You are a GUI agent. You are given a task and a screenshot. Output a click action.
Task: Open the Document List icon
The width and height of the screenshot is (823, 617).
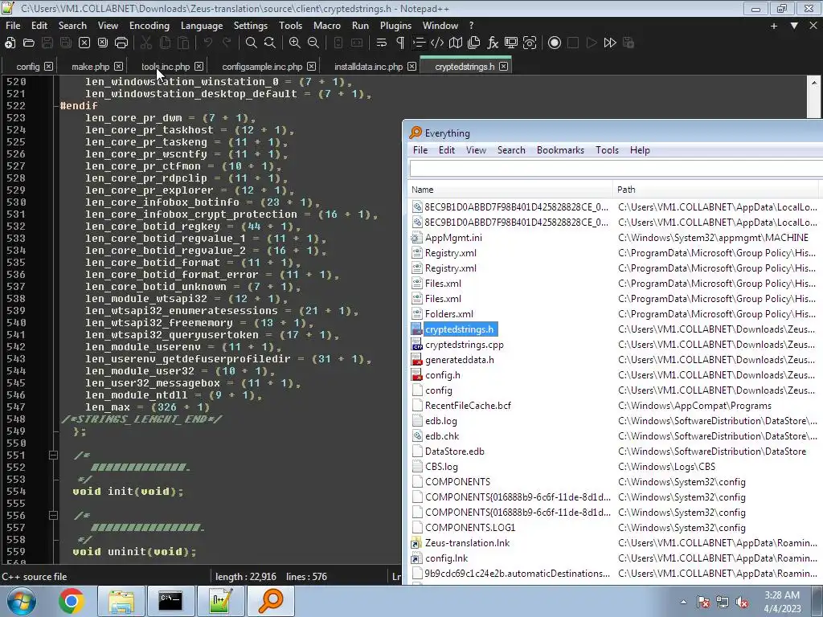(474, 43)
